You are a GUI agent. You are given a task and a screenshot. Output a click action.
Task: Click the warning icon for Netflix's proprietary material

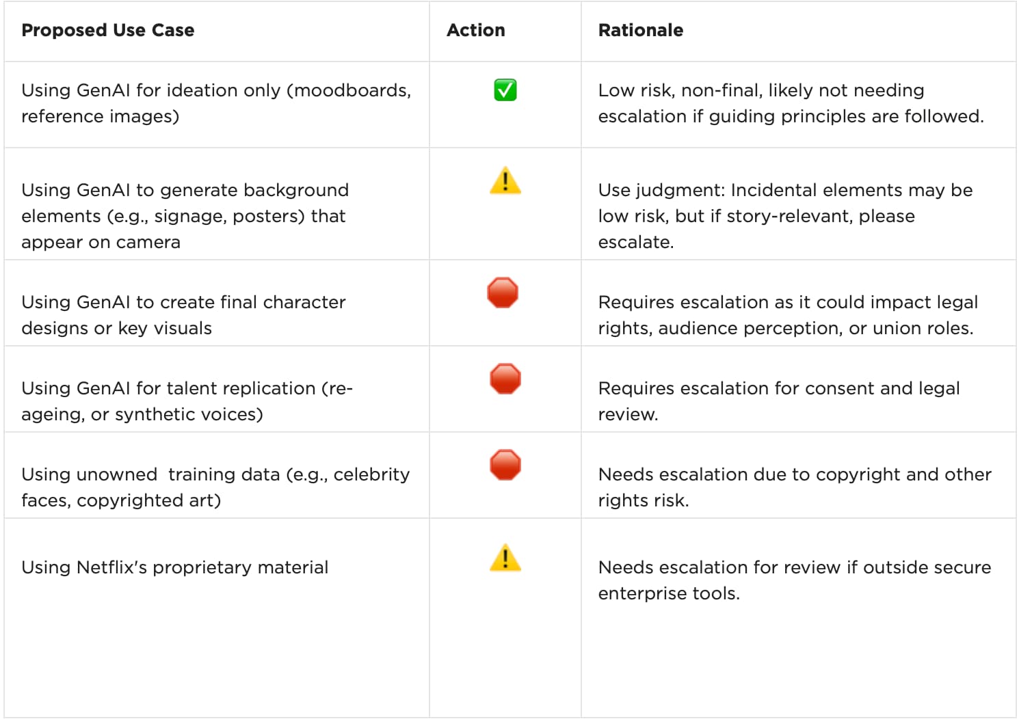(505, 558)
